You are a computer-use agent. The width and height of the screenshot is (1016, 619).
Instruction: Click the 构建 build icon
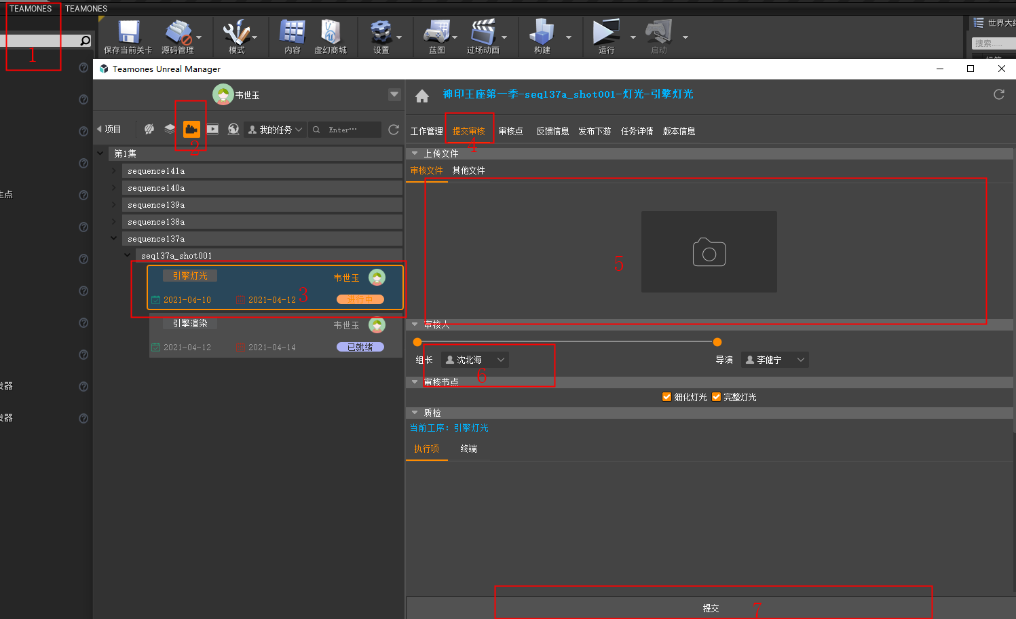[x=542, y=33]
